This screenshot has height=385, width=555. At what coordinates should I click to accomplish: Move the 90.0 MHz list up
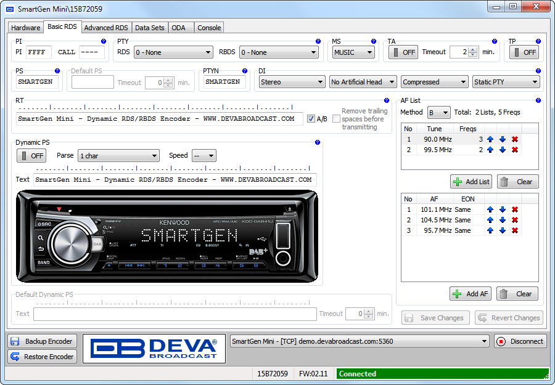click(x=490, y=139)
